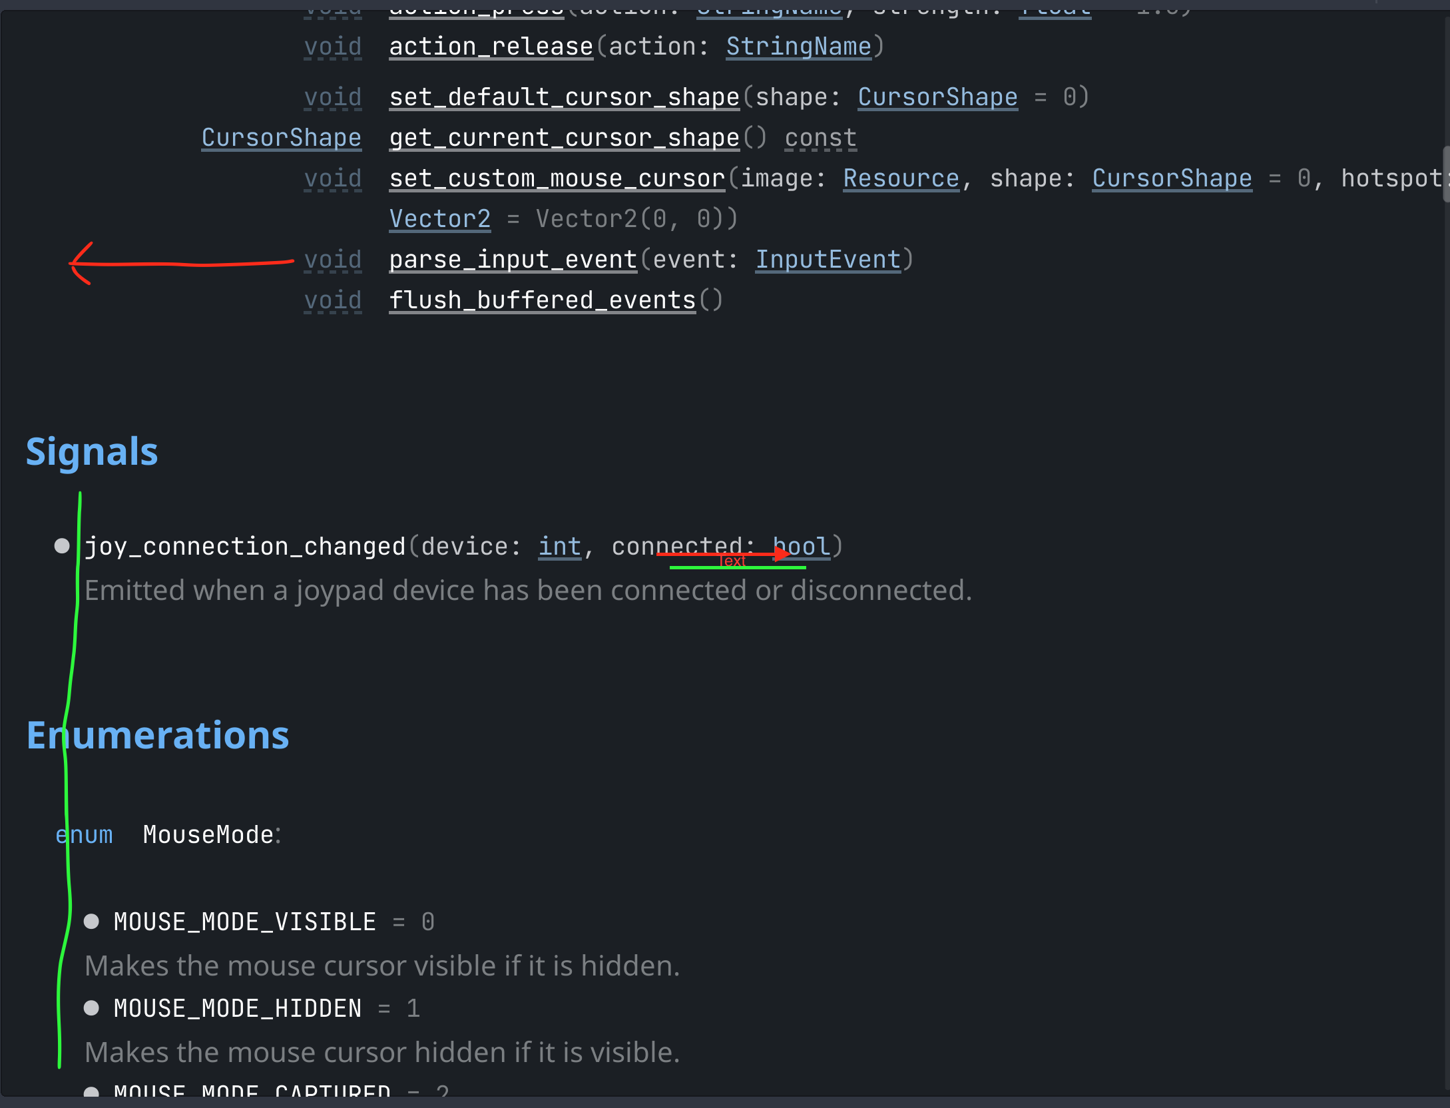Click the const keyword after get_current_cursor_shape
Image resolution: width=1450 pixels, height=1108 pixels.
pos(820,137)
